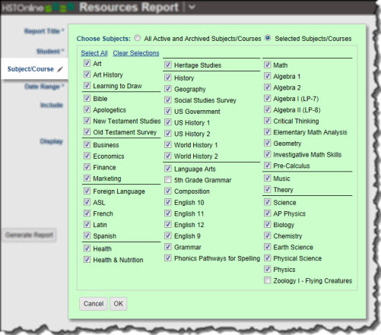Uncheck the Heritage Studies checkbox

click(168, 65)
